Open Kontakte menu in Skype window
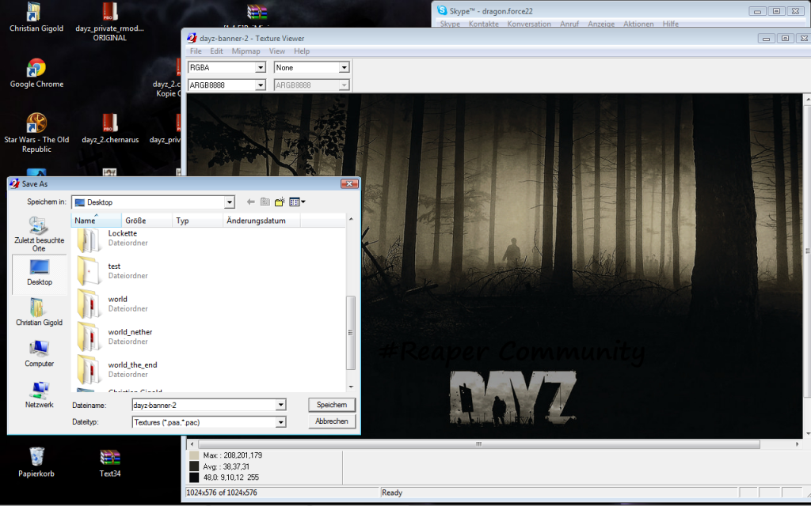The image size is (811, 506). [484, 24]
